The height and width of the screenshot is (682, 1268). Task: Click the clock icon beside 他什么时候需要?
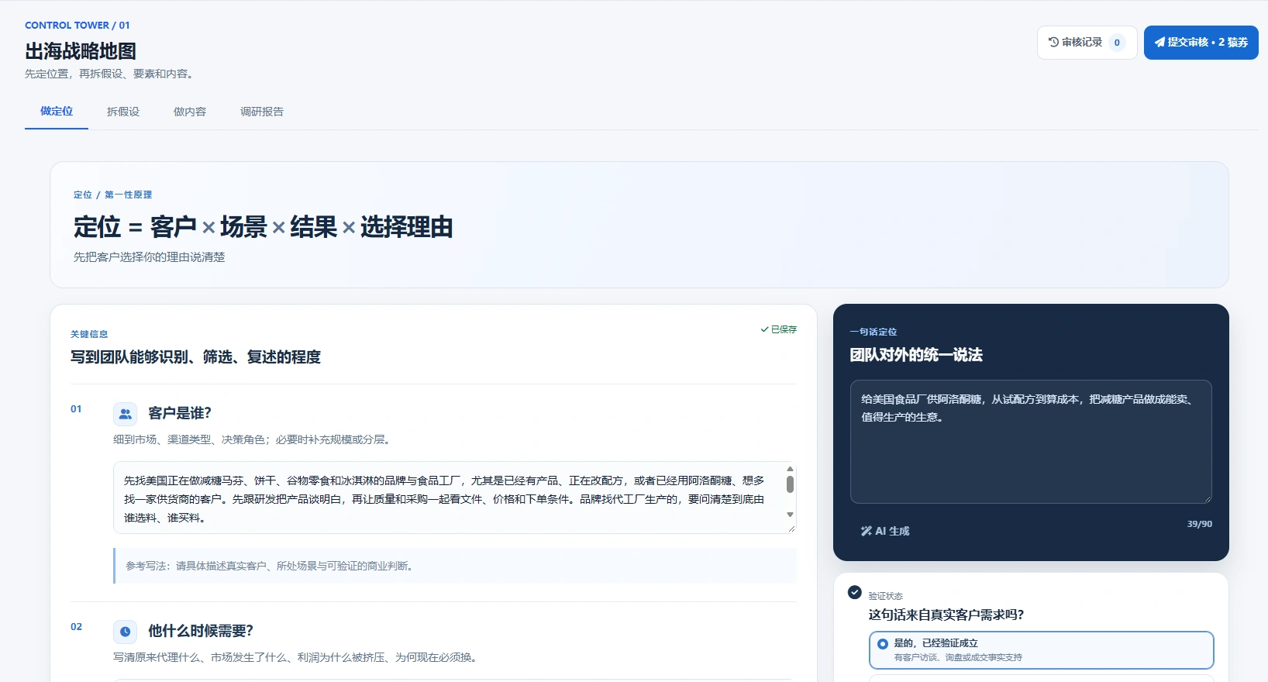pyautogui.click(x=125, y=632)
